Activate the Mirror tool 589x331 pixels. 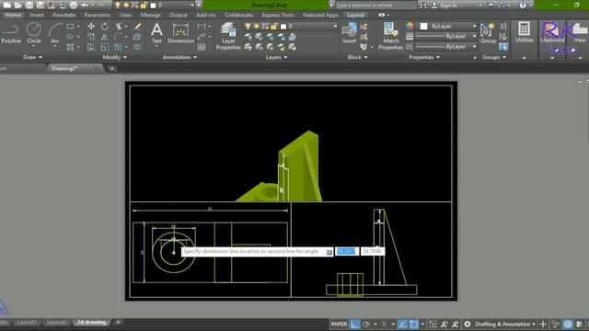[x=105, y=37]
